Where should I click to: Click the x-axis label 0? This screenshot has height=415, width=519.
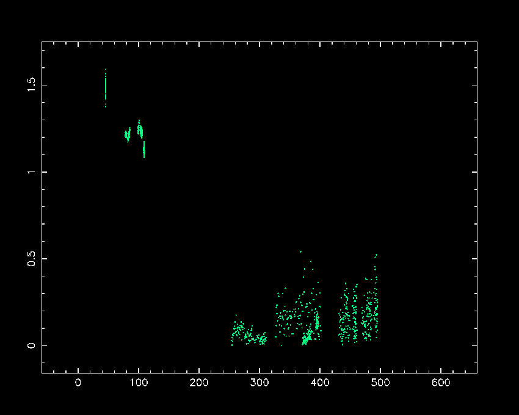pyautogui.click(x=78, y=383)
